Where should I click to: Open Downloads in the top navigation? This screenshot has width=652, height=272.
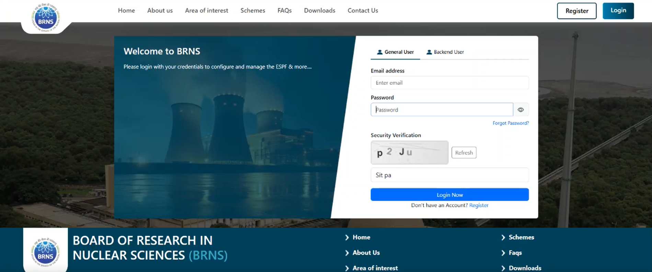point(320,11)
